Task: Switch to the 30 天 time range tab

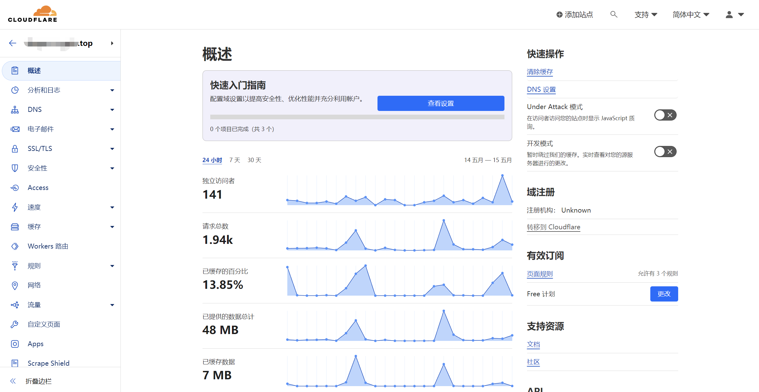Action: [x=254, y=160]
